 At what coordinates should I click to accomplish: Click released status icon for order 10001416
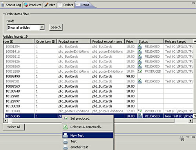(140, 51)
